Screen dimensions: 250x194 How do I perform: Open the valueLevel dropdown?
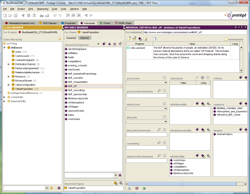[x=166, y=109]
